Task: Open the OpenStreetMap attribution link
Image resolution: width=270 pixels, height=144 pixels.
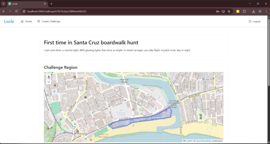Action: coord(203,141)
